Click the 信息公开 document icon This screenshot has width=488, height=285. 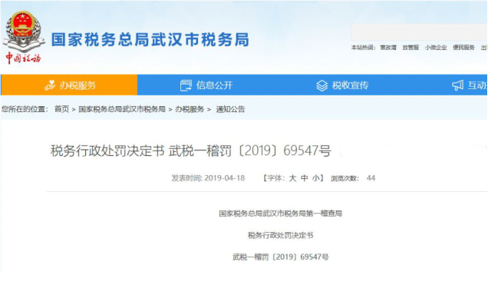(186, 85)
